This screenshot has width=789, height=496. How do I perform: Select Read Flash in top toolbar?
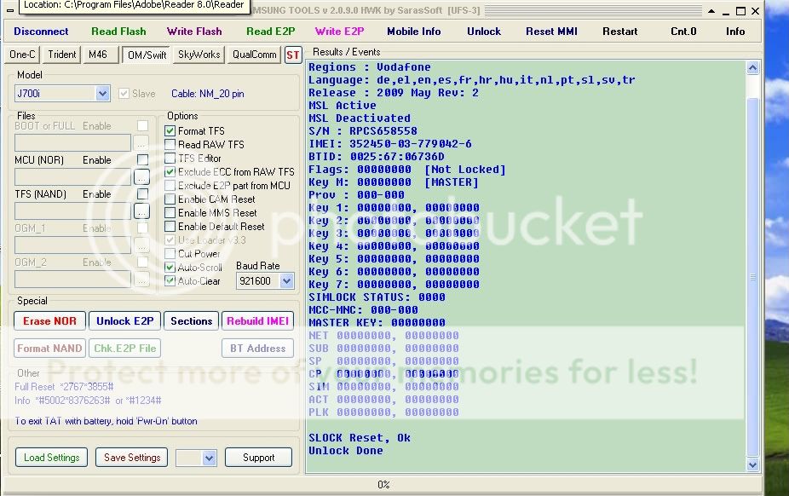pos(118,32)
